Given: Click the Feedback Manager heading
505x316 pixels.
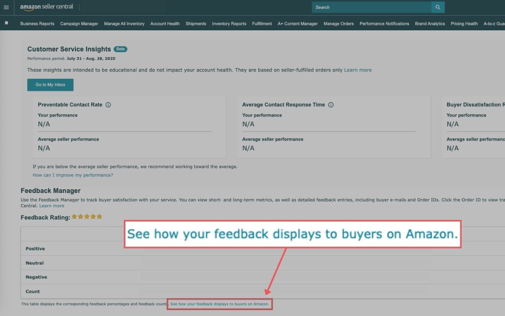Looking at the screenshot, I should [x=50, y=191].
